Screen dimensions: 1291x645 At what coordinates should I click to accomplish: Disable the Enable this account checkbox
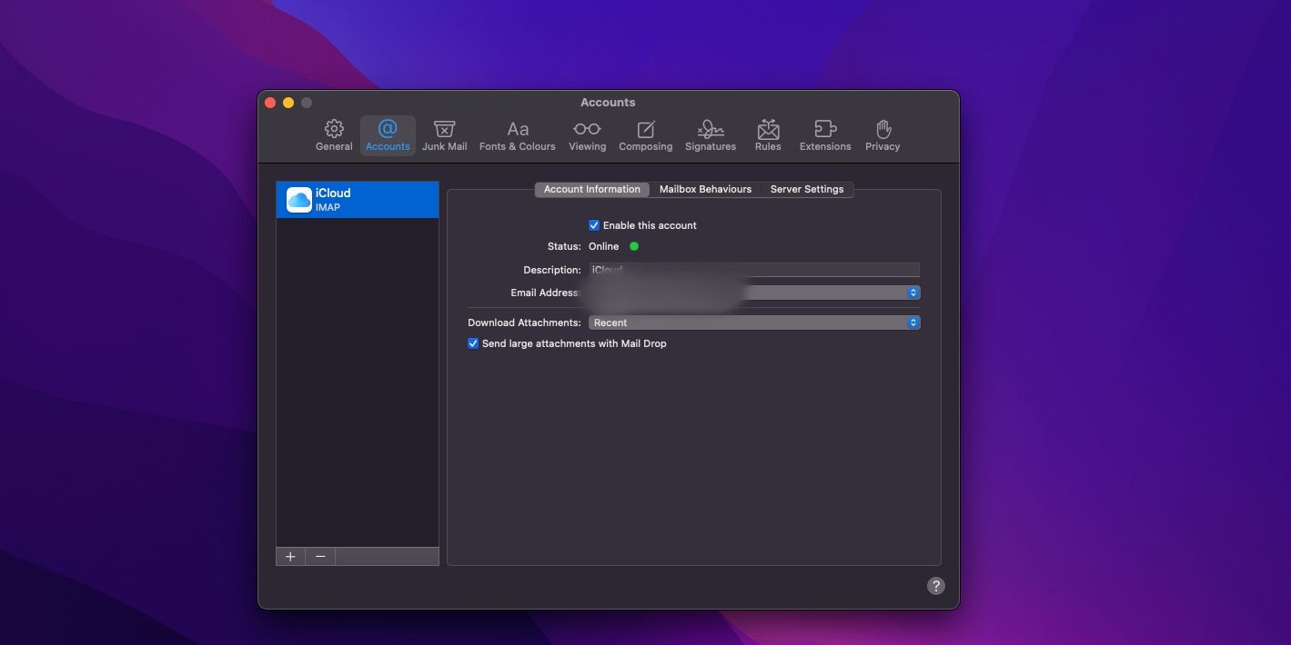[593, 224]
